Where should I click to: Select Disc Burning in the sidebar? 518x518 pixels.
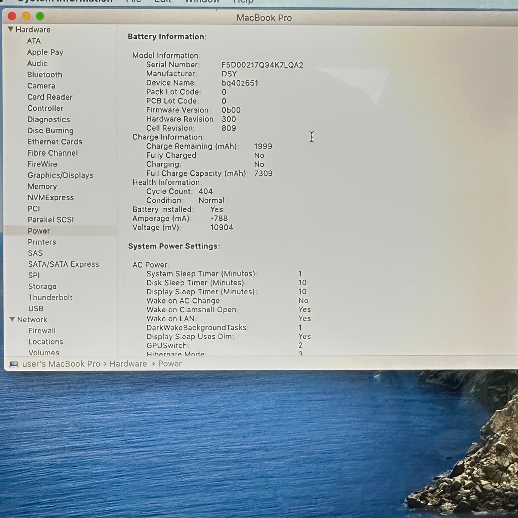pos(51,130)
